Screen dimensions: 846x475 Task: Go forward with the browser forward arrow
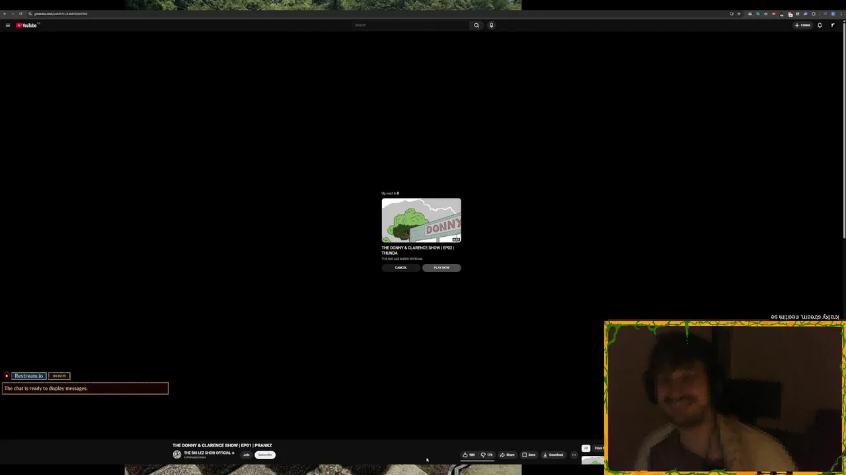(13, 14)
